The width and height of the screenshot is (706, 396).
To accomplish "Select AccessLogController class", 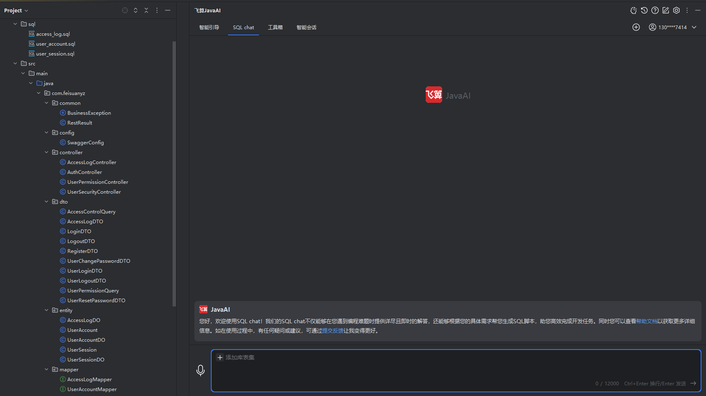I will pos(92,162).
